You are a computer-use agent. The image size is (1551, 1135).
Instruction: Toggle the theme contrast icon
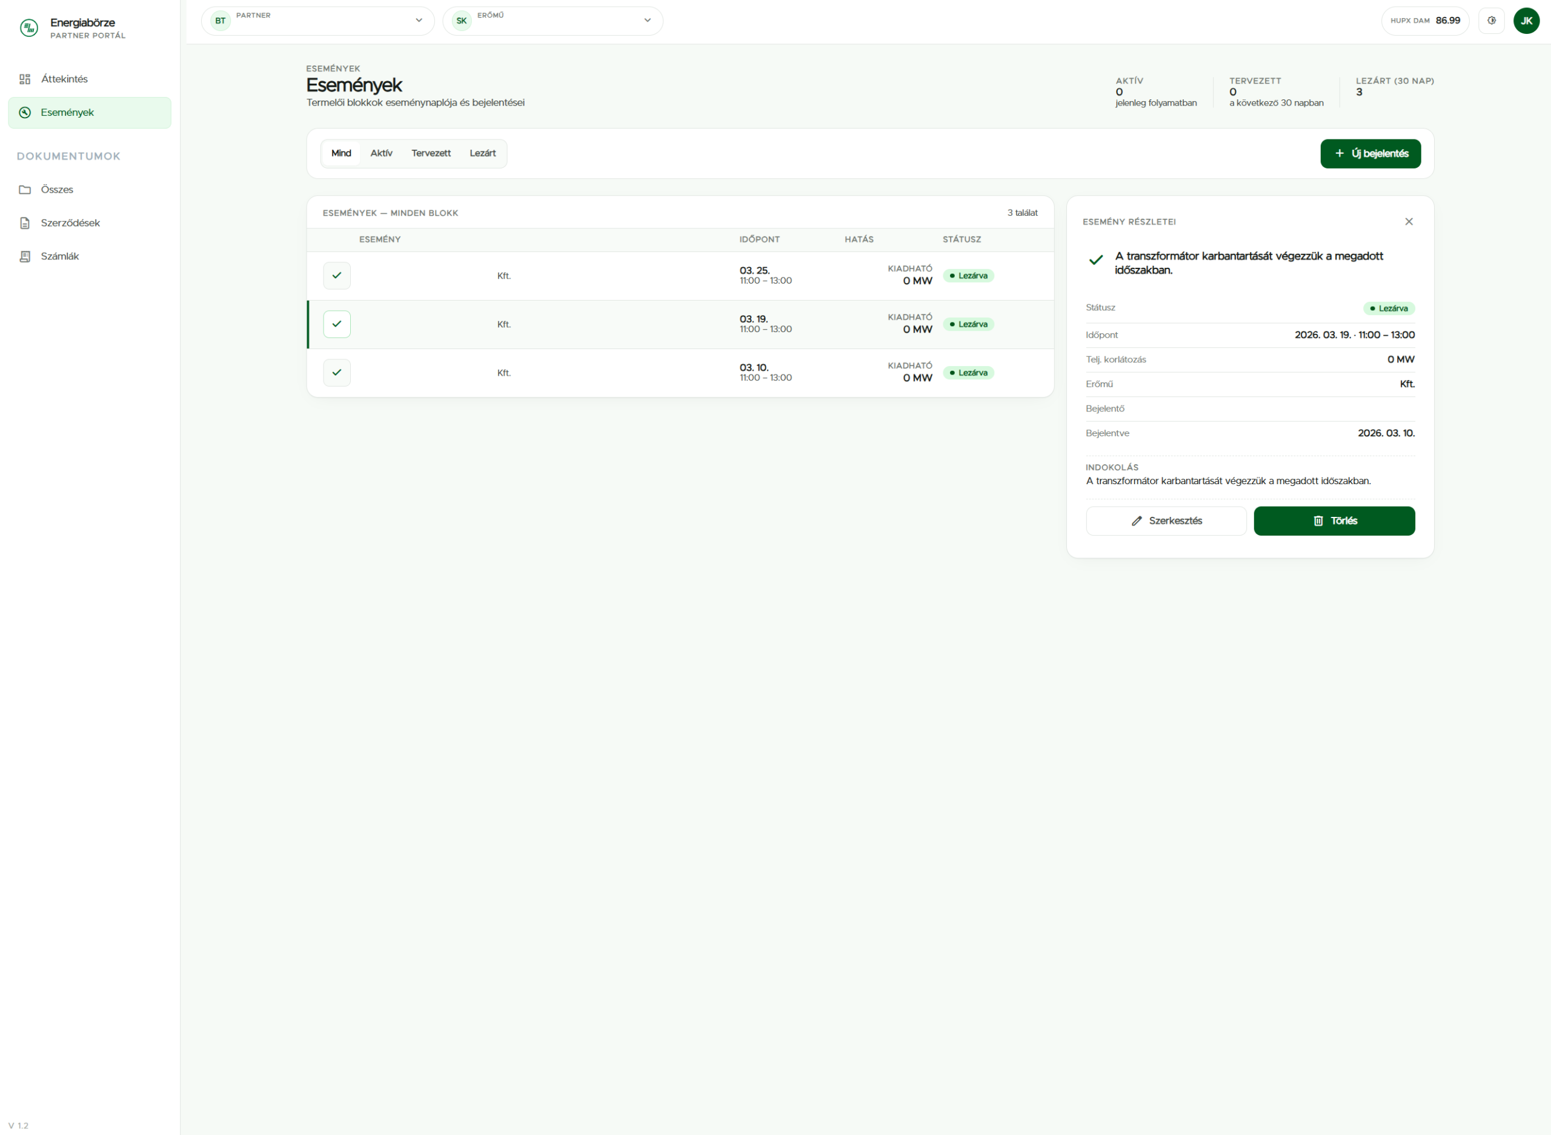[x=1491, y=21]
